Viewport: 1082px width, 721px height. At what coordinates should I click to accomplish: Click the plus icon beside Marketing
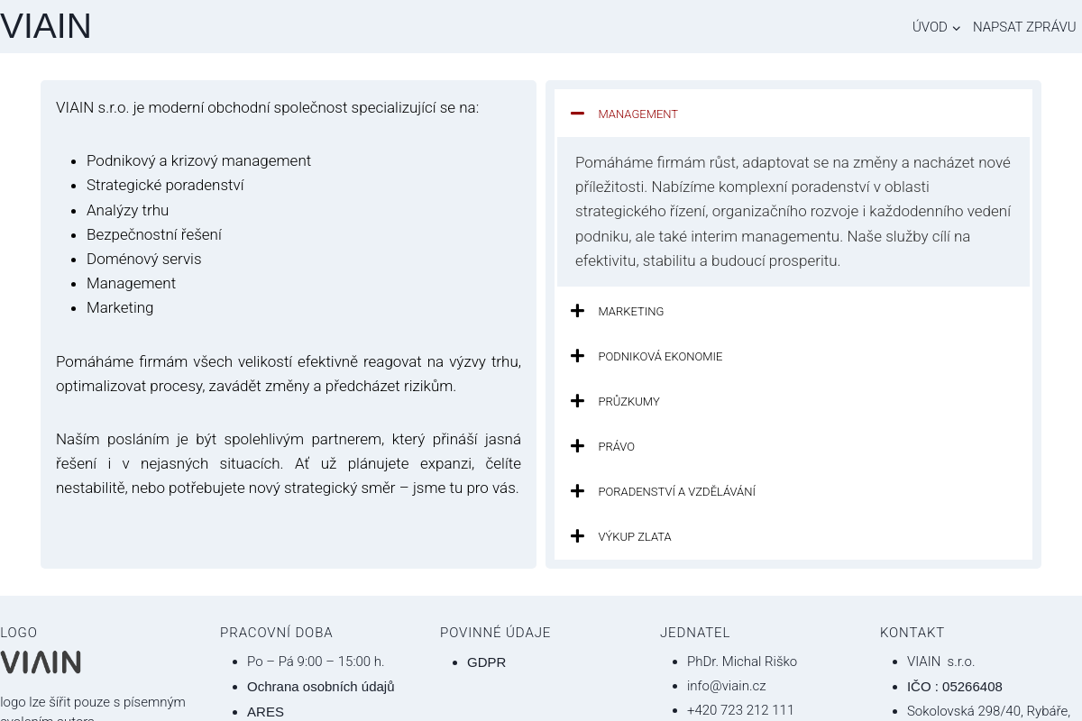[577, 311]
